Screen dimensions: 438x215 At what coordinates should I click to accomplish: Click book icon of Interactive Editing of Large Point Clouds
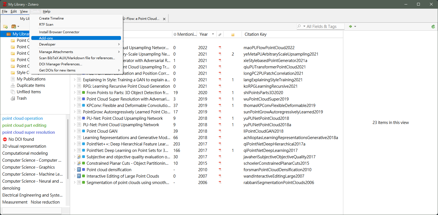click(x=79, y=176)
